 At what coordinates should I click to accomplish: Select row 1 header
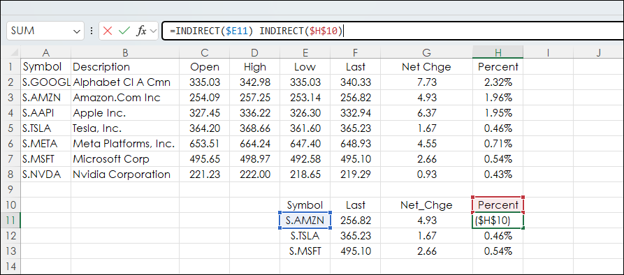tap(10, 66)
